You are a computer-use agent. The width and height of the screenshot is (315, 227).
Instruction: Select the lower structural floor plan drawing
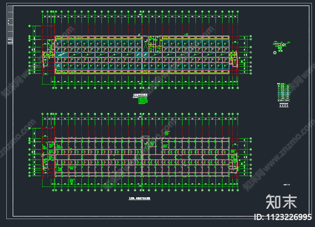coord(140,152)
